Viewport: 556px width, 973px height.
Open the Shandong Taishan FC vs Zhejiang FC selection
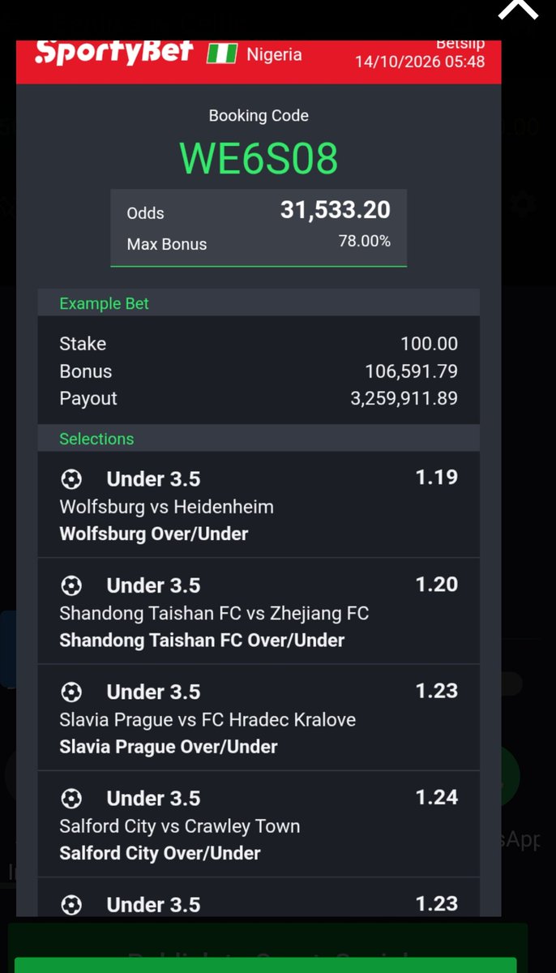[259, 611]
